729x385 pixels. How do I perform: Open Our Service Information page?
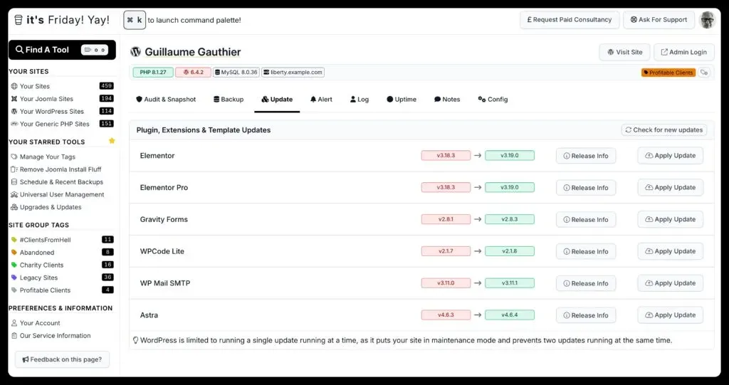[x=51, y=335]
